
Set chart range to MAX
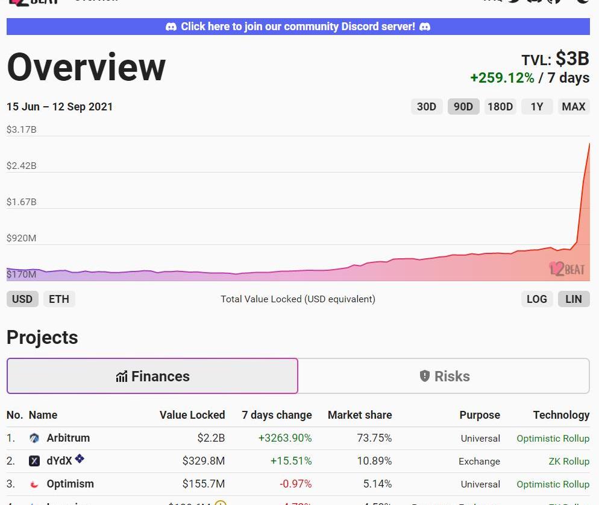point(574,106)
